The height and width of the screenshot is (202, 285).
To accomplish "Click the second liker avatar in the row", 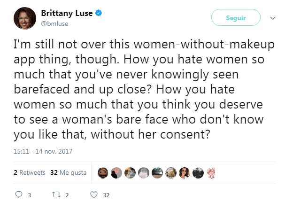I will (x=116, y=173).
